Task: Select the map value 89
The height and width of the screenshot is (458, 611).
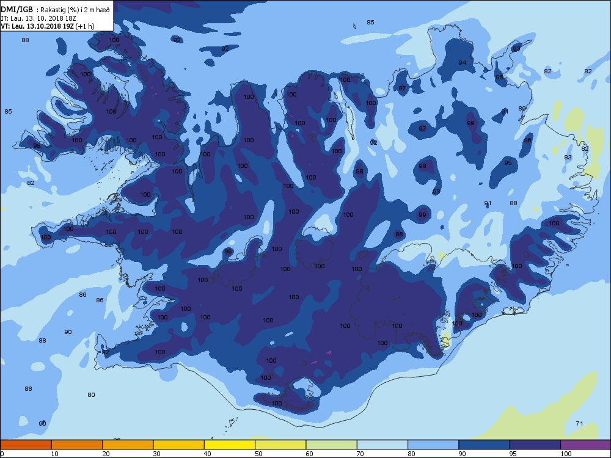Action: click(522, 108)
